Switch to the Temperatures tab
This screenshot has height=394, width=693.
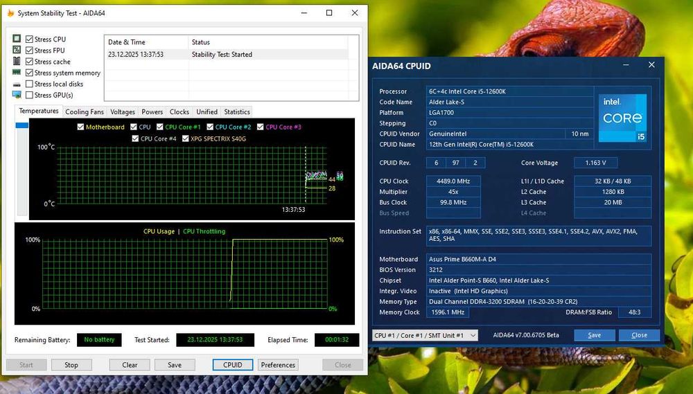pos(39,111)
